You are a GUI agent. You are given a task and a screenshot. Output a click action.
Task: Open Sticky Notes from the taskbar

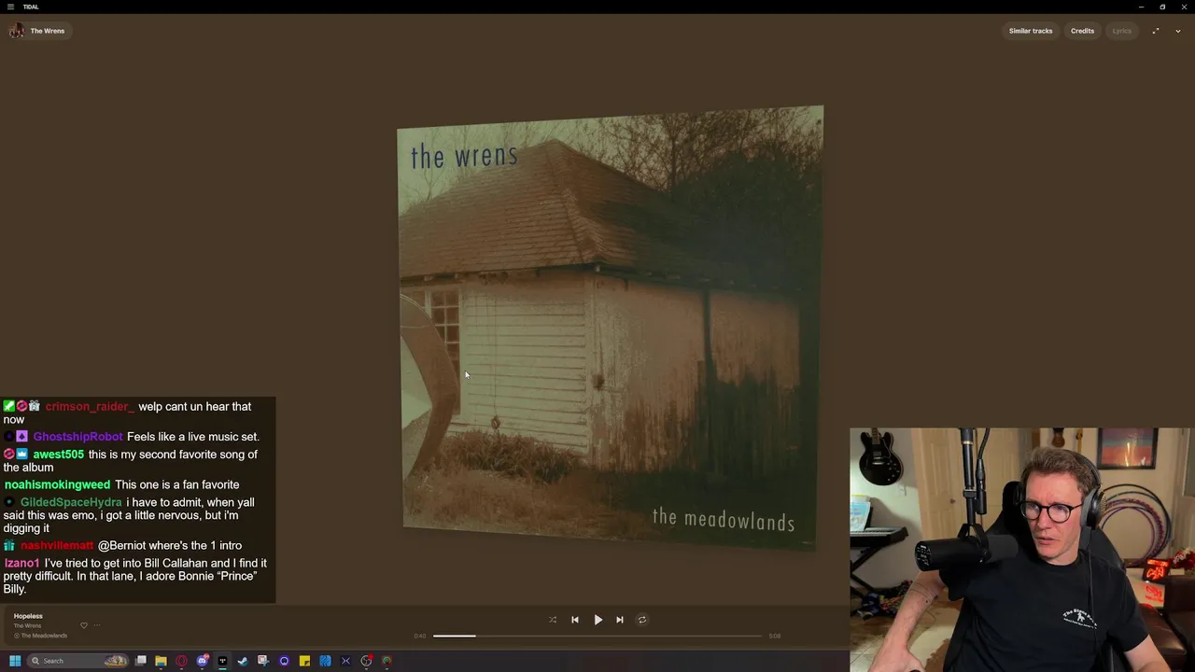[x=304, y=661]
